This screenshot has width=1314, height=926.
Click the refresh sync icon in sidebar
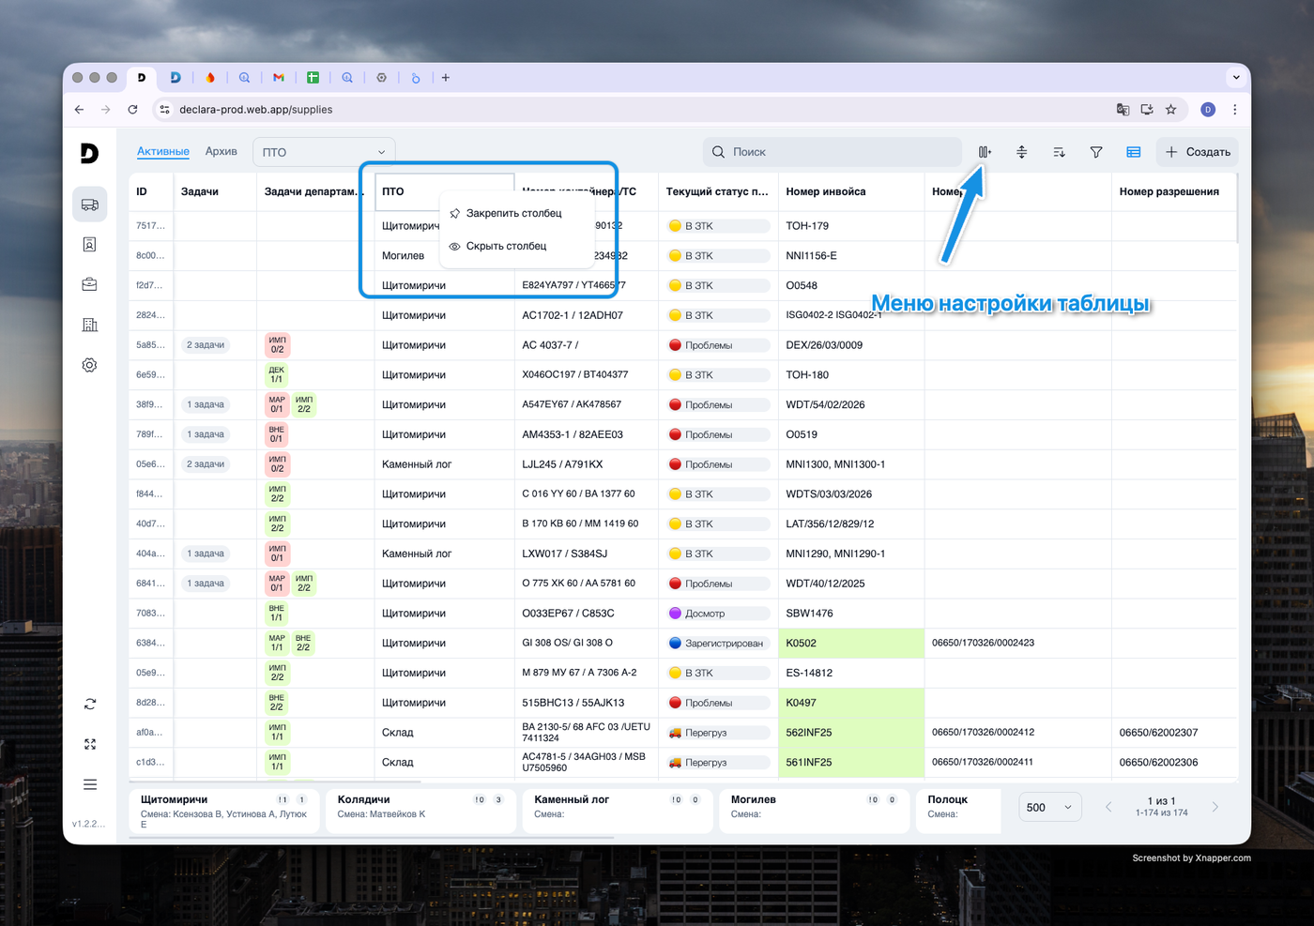90,704
